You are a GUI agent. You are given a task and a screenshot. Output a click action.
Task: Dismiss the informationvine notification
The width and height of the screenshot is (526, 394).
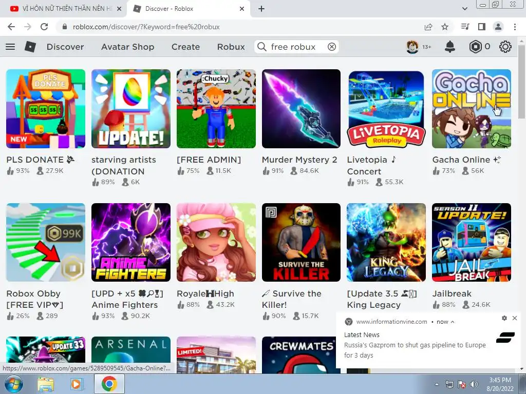click(515, 318)
